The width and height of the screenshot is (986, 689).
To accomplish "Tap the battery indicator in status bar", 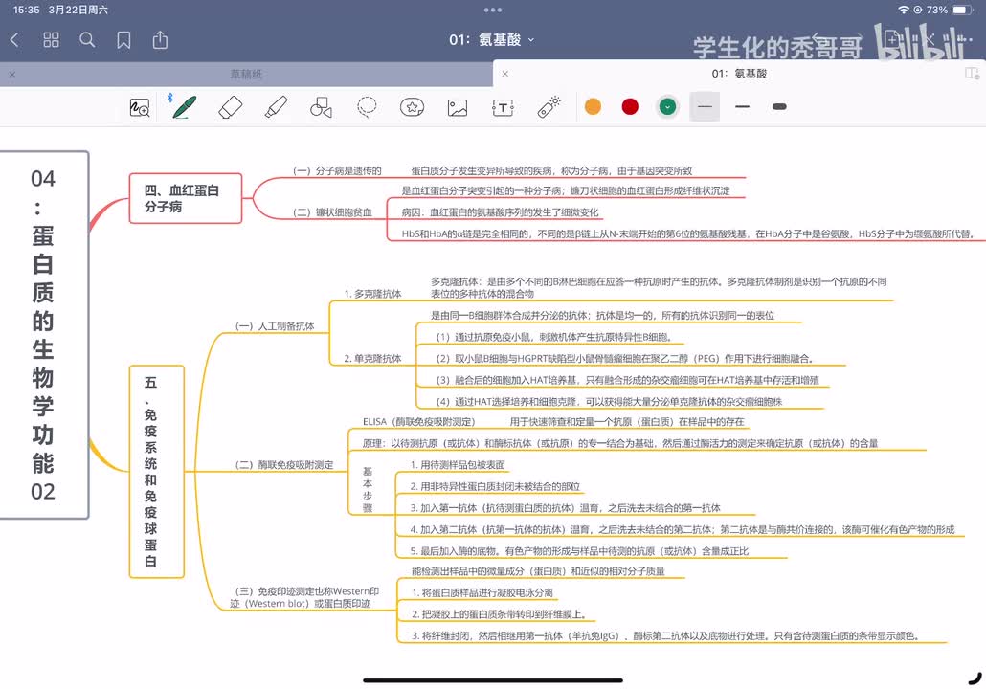I will pyautogui.click(x=962, y=10).
